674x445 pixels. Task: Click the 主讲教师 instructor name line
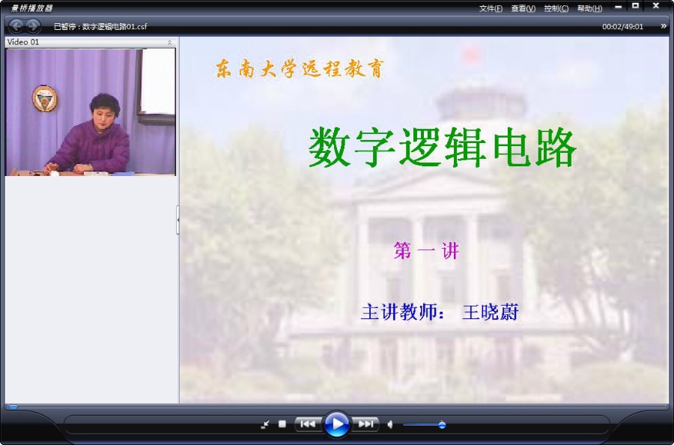[440, 312]
